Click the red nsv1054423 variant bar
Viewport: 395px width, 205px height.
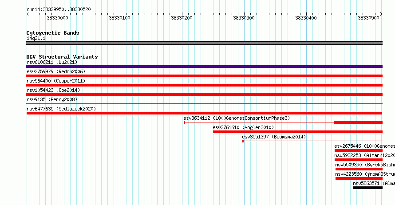204,95
